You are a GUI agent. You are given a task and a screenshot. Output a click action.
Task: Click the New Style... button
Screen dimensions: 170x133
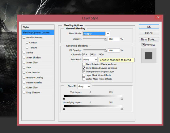(x=149, y=39)
